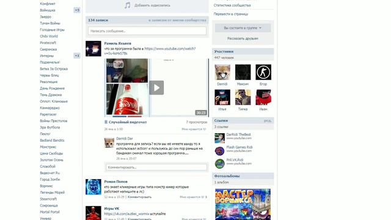Click the video icon beside Случайный видеочат
The height and width of the screenshot is (220, 391).
tap(106, 122)
